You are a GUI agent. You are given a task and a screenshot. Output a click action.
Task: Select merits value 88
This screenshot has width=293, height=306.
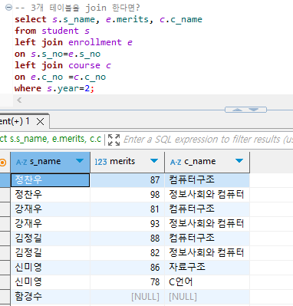127,239
